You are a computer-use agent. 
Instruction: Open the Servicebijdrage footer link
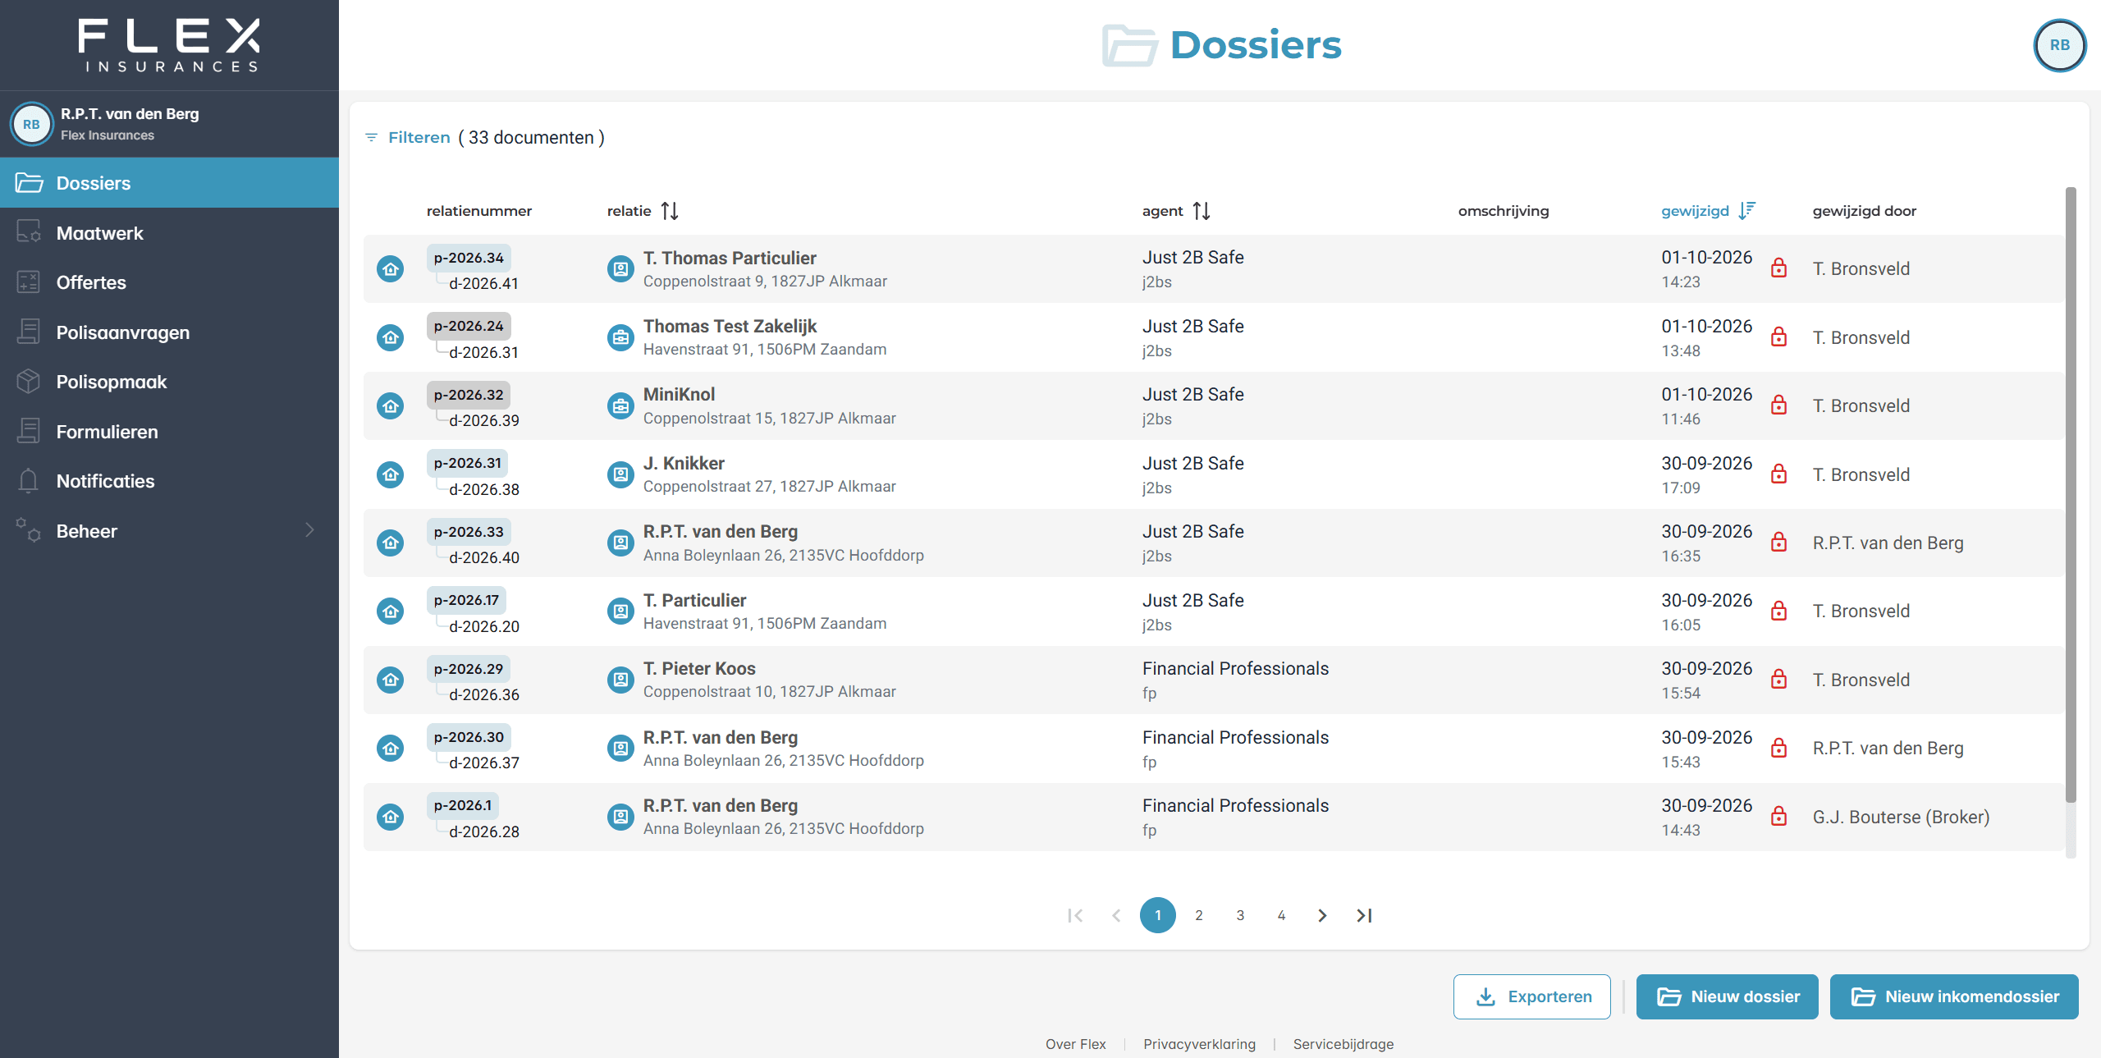(x=1343, y=1044)
